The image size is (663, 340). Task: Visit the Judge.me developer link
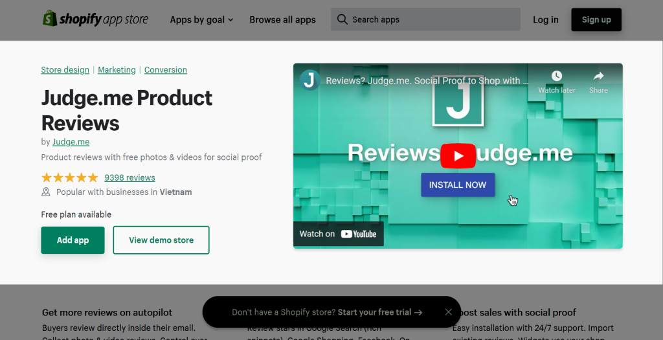pos(71,142)
